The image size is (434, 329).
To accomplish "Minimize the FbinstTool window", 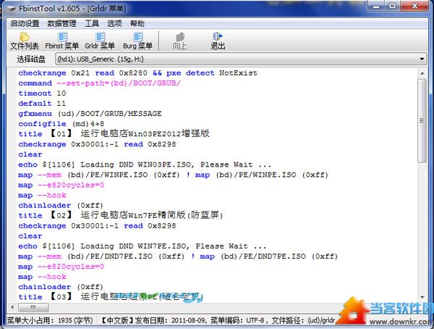I will click(x=377, y=6).
